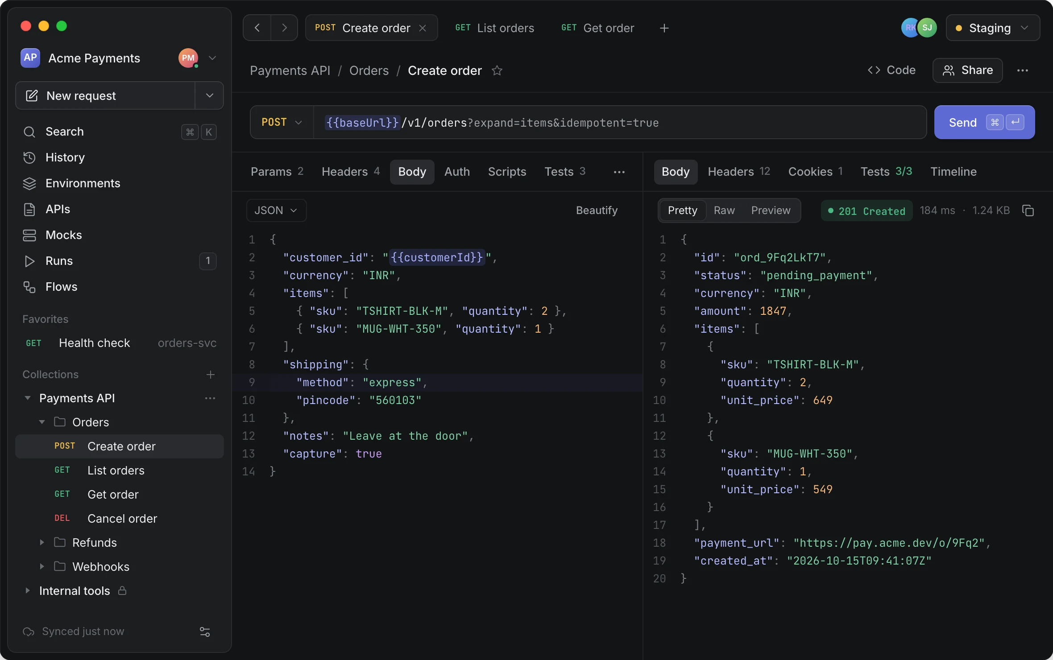Click the 201 Created status badge
This screenshot has width=1053, height=660.
pos(866,211)
